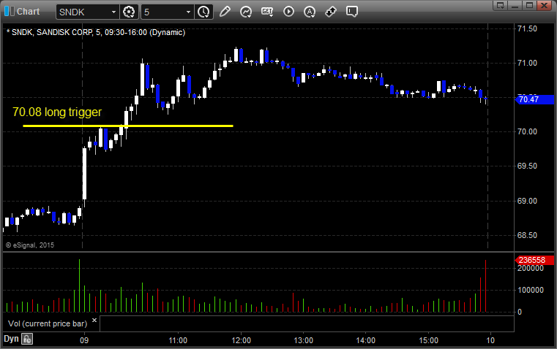Viewport: 557px width, 349px height.
Task: Click the 13:00 time axis label
Action: coord(303,340)
